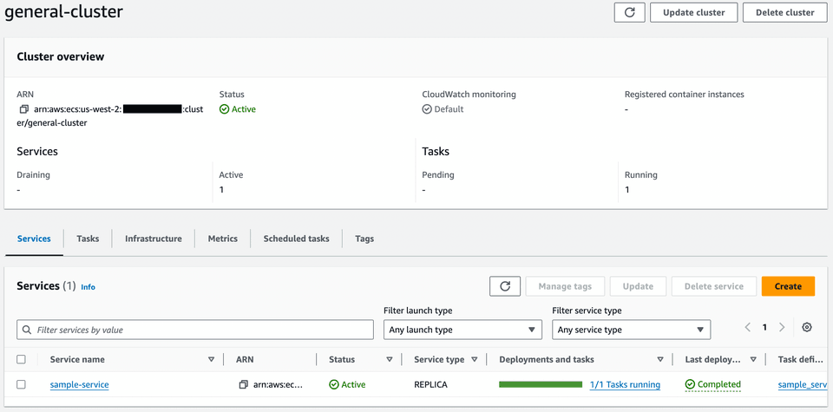The image size is (833, 412).
Task: Sort by the Last deployment column arrow
Action: click(753, 359)
